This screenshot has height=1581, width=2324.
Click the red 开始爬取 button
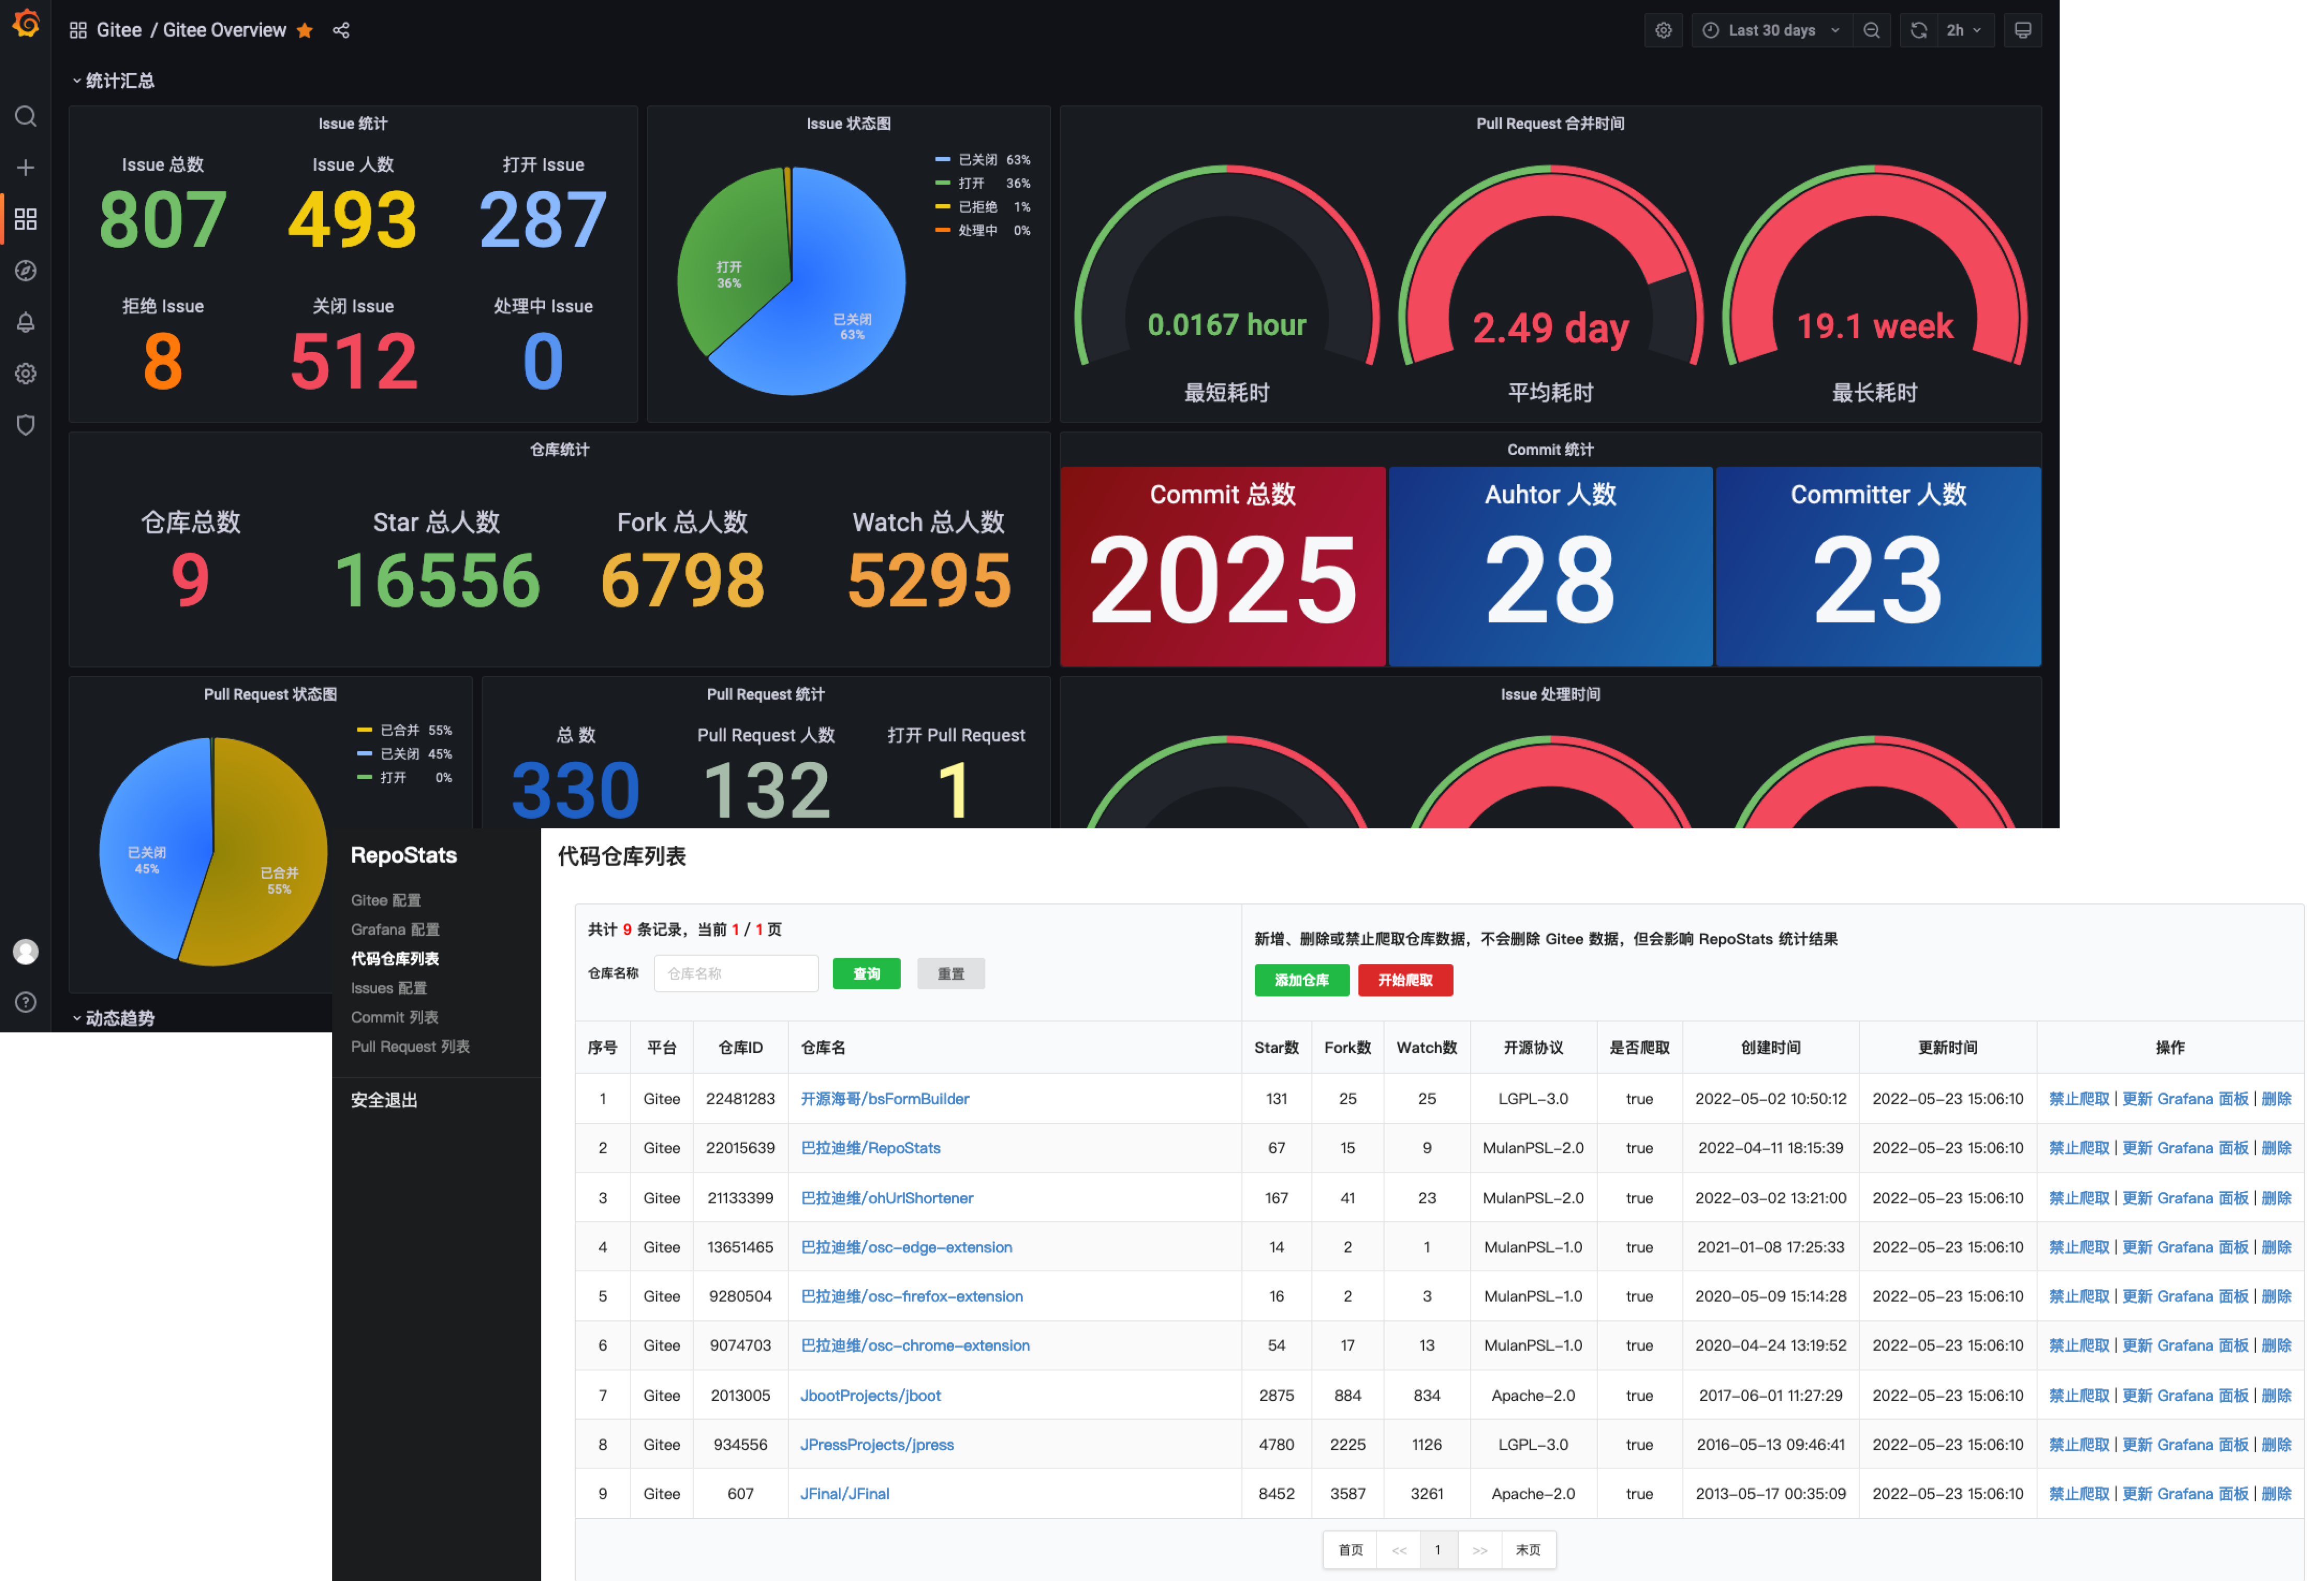(x=1405, y=980)
